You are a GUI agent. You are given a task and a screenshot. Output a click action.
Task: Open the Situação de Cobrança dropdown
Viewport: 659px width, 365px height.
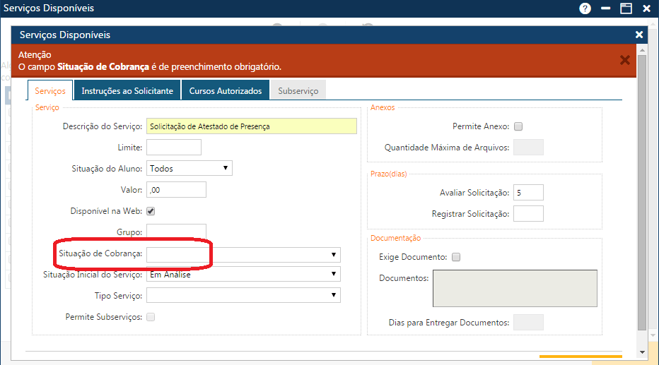[243, 255]
